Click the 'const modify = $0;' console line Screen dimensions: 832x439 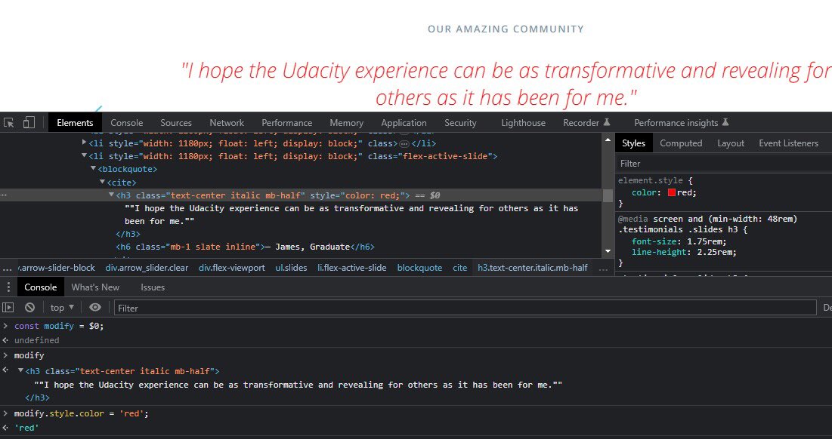point(59,326)
